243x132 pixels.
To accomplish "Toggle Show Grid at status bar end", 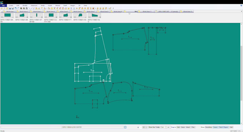I will pos(231,127).
